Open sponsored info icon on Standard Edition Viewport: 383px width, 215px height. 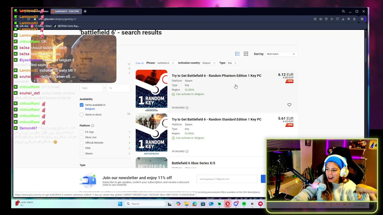[x=187, y=151]
